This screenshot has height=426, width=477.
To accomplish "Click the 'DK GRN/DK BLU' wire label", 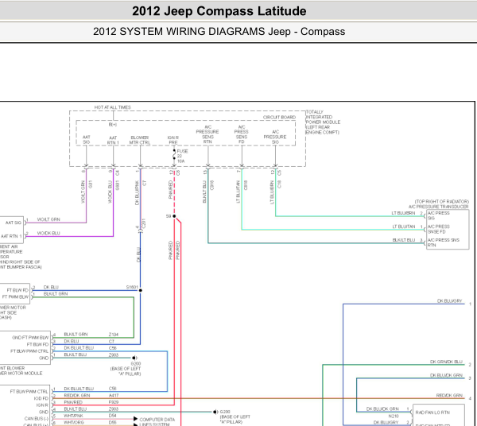I will (446, 362).
